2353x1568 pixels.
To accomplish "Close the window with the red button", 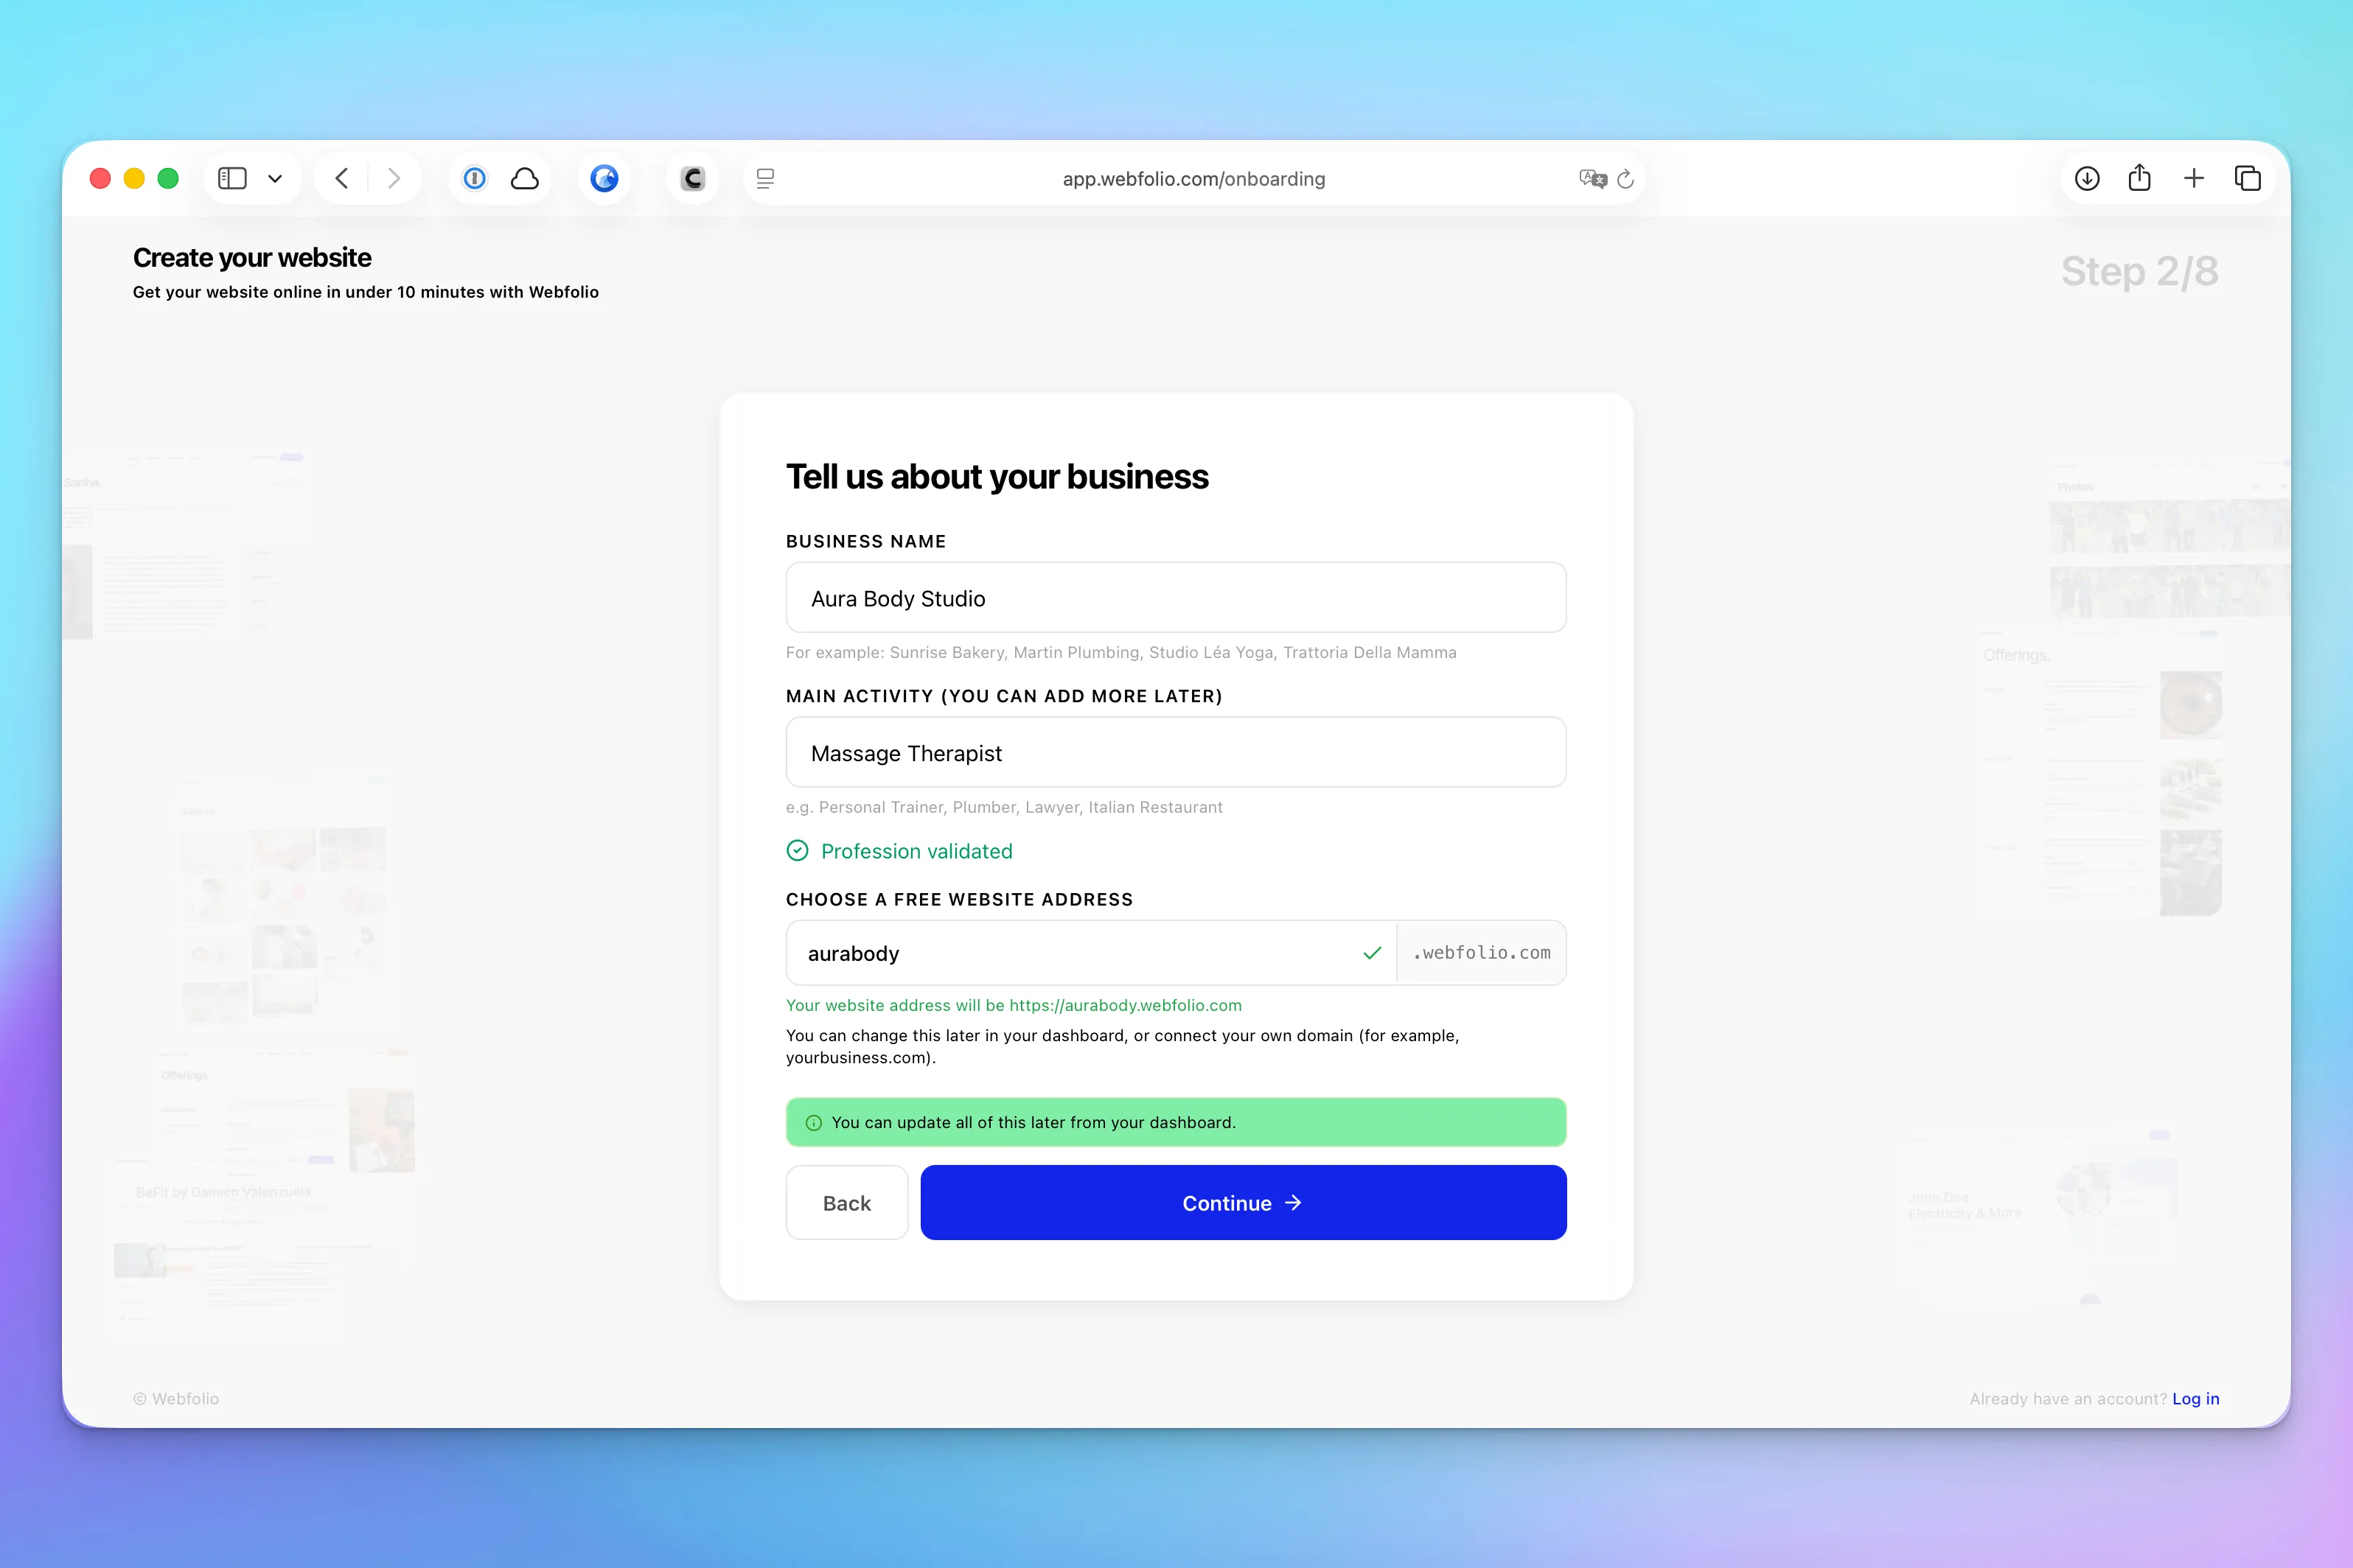I will click(100, 178).
